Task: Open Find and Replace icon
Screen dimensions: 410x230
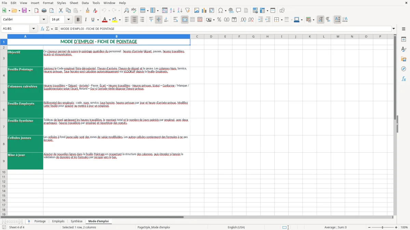Action: [126, 11]
